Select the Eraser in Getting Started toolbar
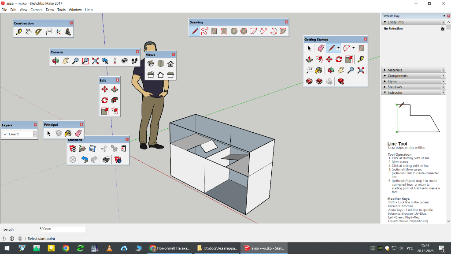Viewport: 451px width, 254px height. tap(321, 48)
